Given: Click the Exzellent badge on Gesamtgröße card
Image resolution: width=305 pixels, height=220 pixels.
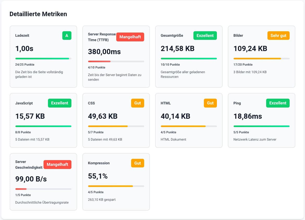Looking at the screenshot, I should click(205, 36).
